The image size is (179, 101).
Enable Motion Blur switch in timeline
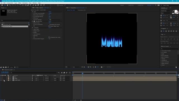click(67, 73)
